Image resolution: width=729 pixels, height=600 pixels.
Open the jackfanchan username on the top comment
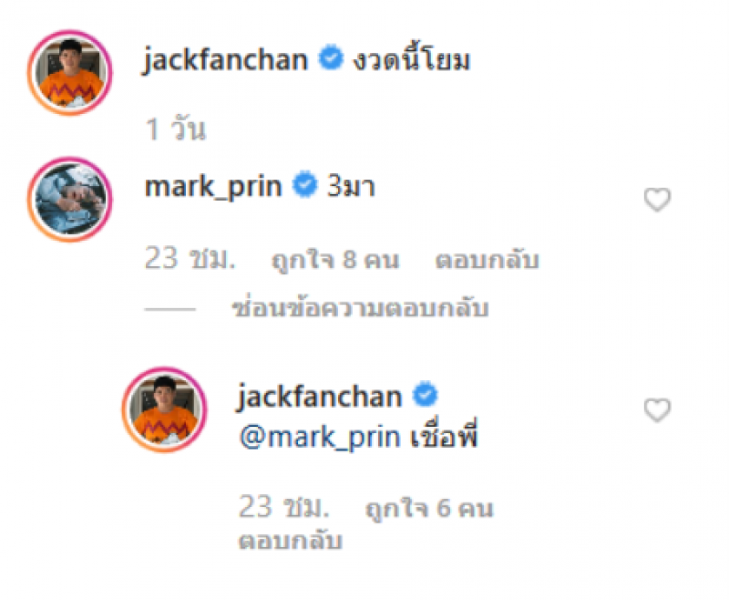click(225, 60)
